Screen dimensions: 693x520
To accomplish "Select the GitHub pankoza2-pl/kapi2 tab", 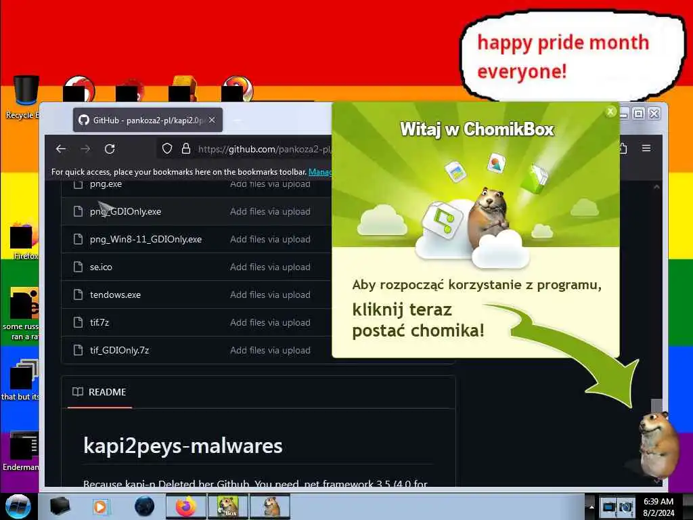I will tap(148, 120).
